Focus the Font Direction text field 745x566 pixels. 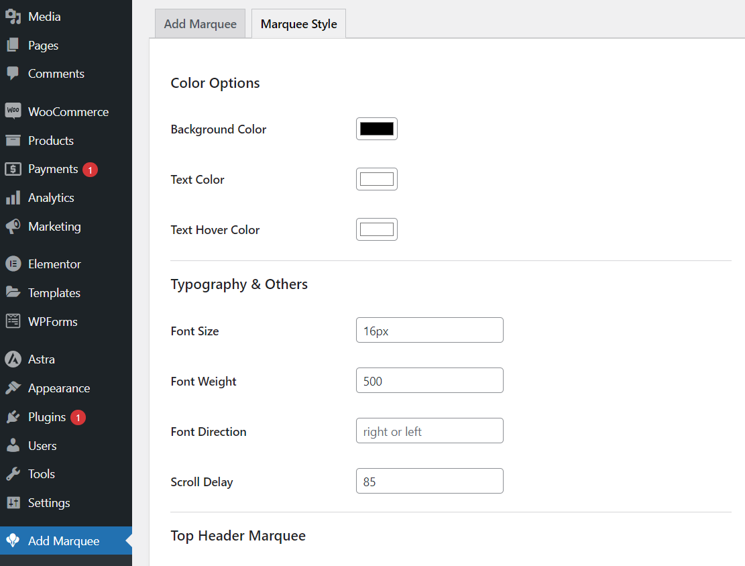point(429,431)
